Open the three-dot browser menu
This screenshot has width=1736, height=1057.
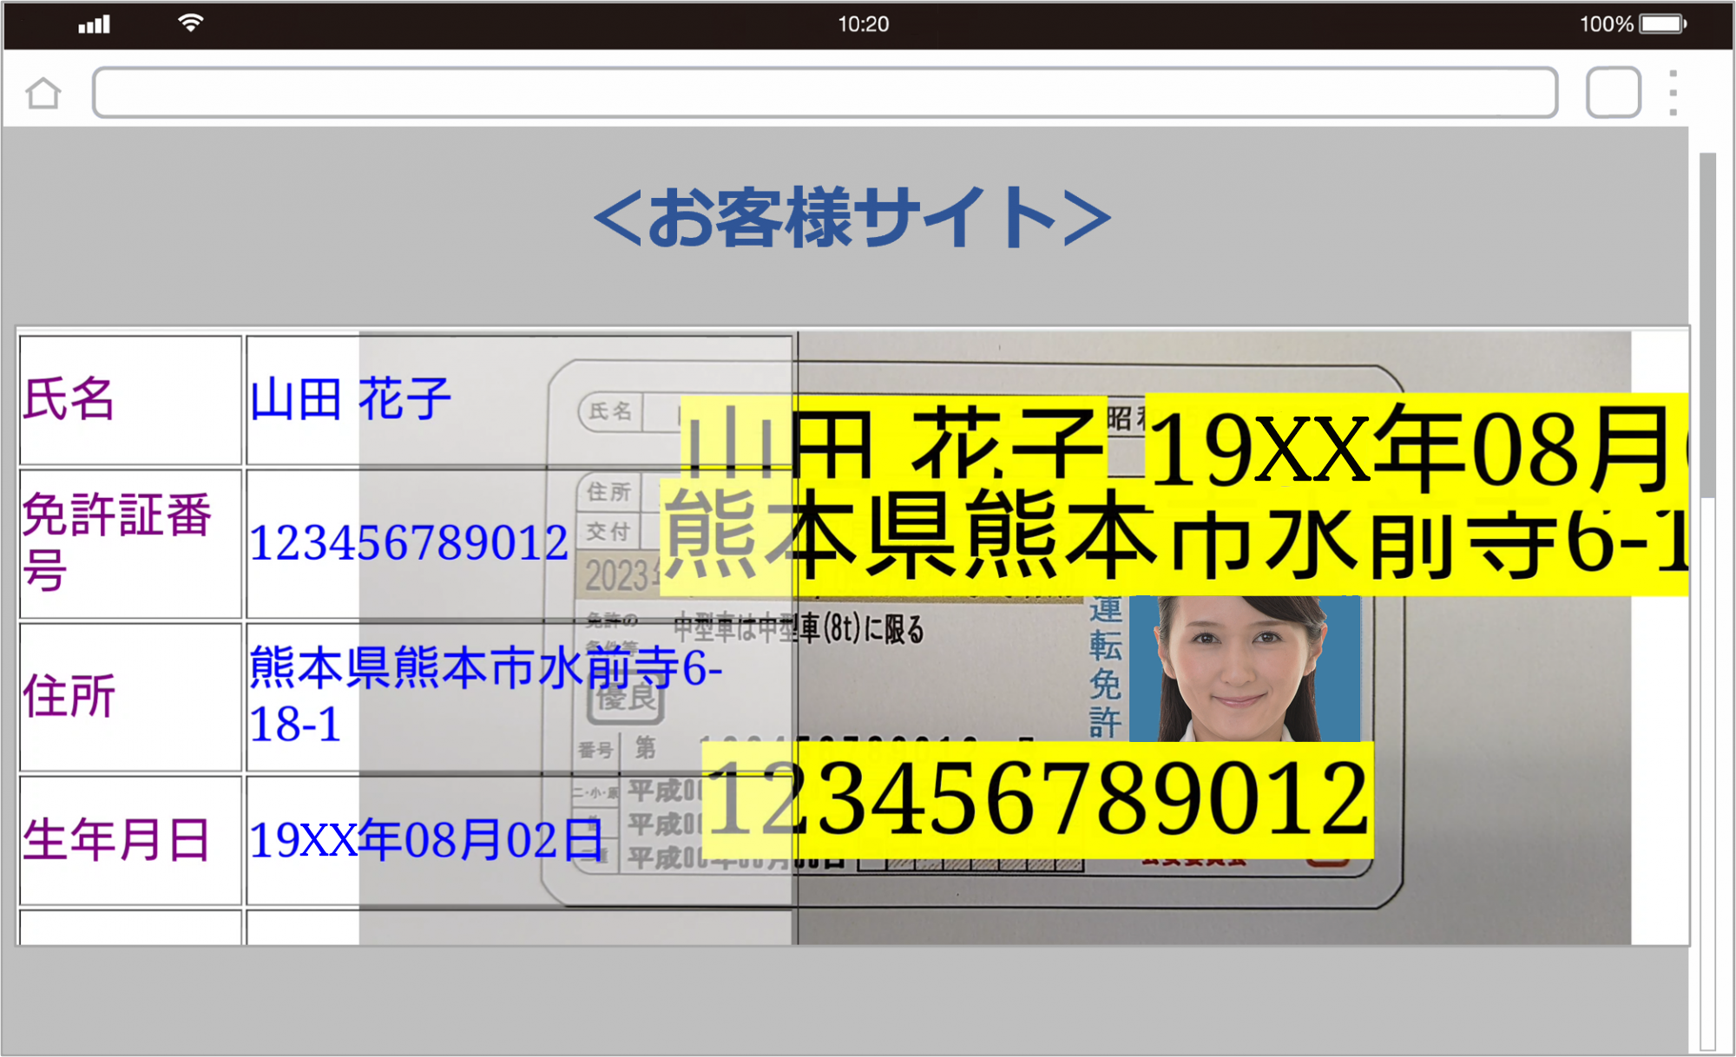(1673, 92)
